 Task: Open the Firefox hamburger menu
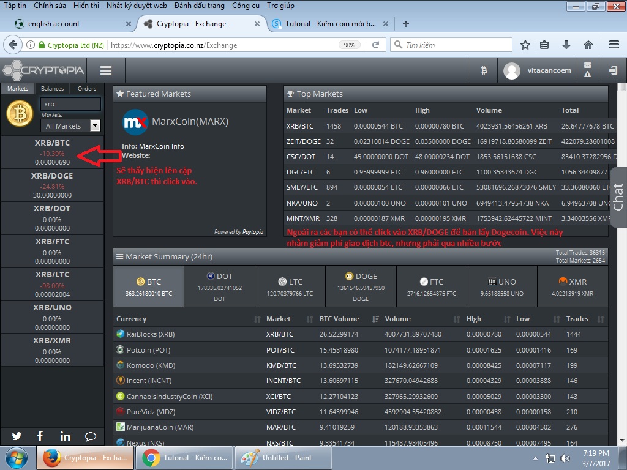tap(614, 45)
